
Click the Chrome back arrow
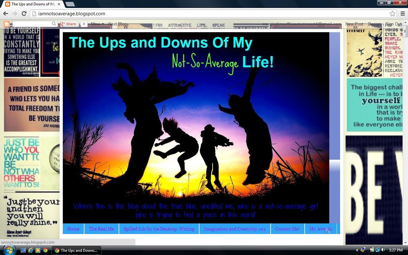point(5,13)
